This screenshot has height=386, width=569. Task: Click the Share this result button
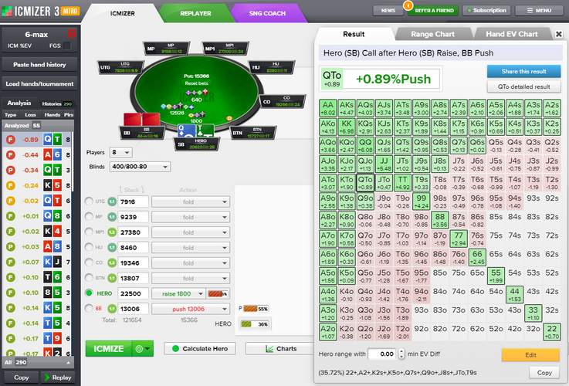(x=523, y=72)
